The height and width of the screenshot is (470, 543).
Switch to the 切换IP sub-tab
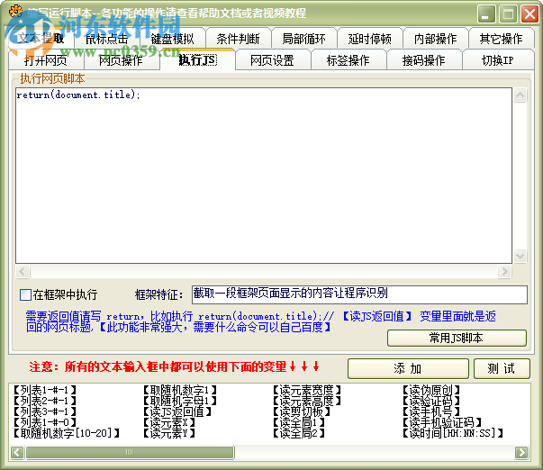[497, 60]
